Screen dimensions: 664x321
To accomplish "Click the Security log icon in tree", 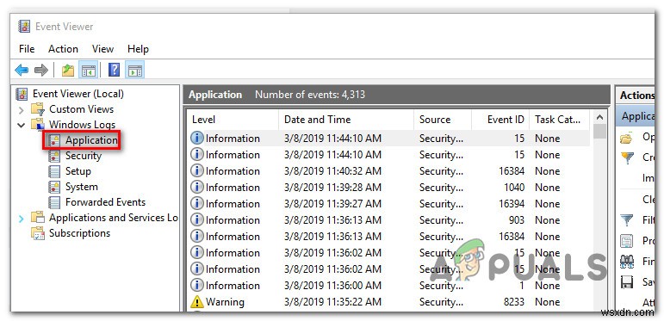I will (x=54, y=156).
